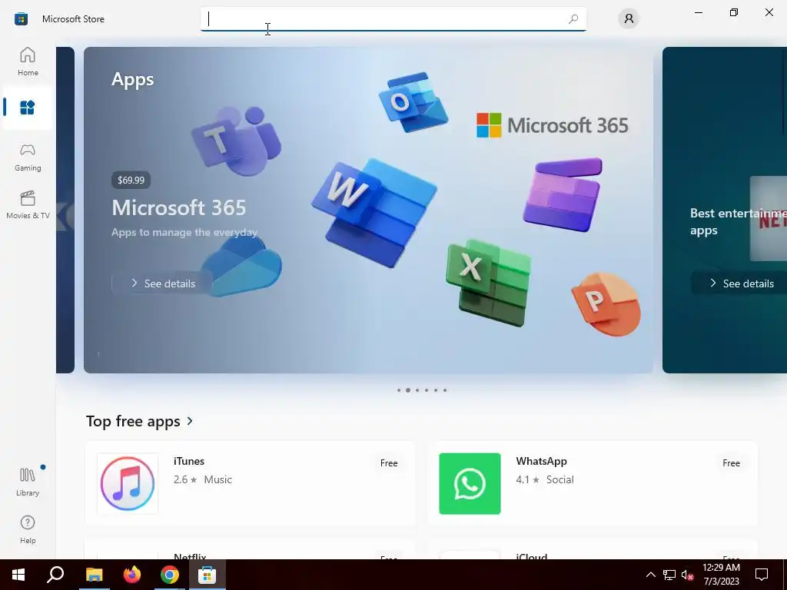The height and width of the screenshot is (590, 787).
Task: Go to last carousel page dot
Action: [x=445, y=389]
